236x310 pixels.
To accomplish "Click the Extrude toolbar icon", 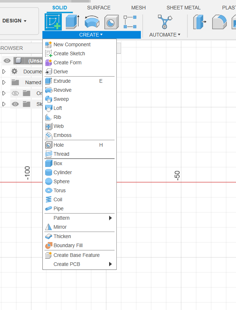I will point(72,22).
